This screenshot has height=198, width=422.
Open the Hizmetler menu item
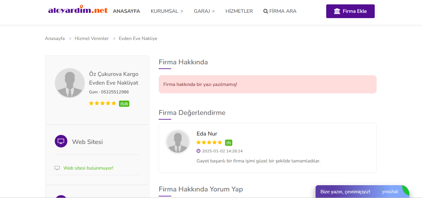pyautogui.click(x=239, y=11)
